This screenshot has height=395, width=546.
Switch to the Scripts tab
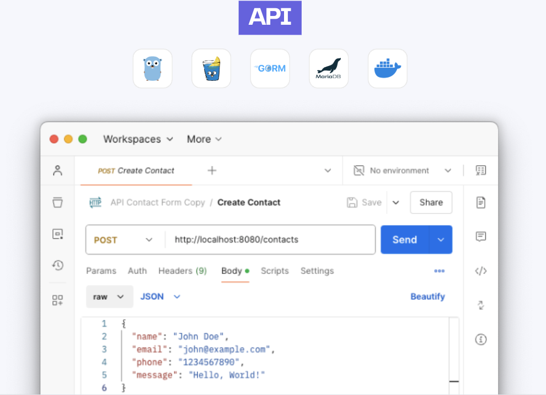click(x=275, y=271)
